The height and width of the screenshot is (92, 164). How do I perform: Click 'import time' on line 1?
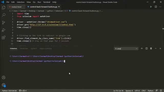tap(23, 14)
